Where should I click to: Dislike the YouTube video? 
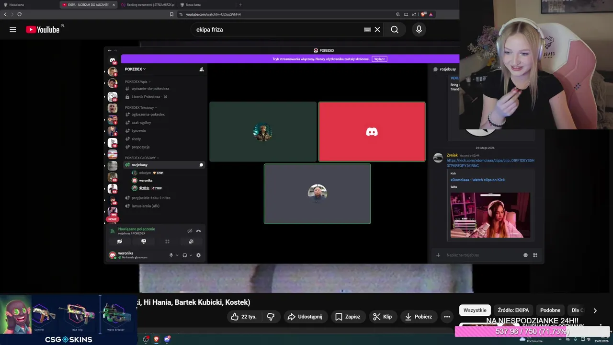[x=271, y=317]
